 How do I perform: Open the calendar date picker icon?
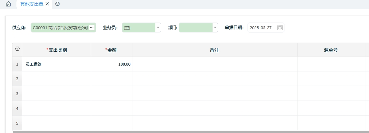280,27
